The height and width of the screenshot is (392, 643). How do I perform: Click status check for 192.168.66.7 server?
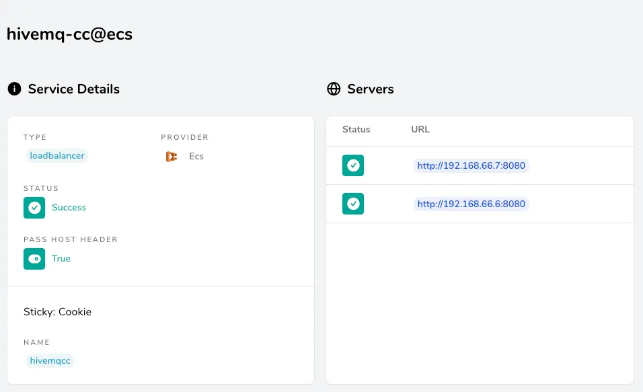[x=353, y=165]
